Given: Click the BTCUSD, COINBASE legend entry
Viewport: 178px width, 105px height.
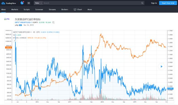Looking at the screenshot, I should [20, 38].
